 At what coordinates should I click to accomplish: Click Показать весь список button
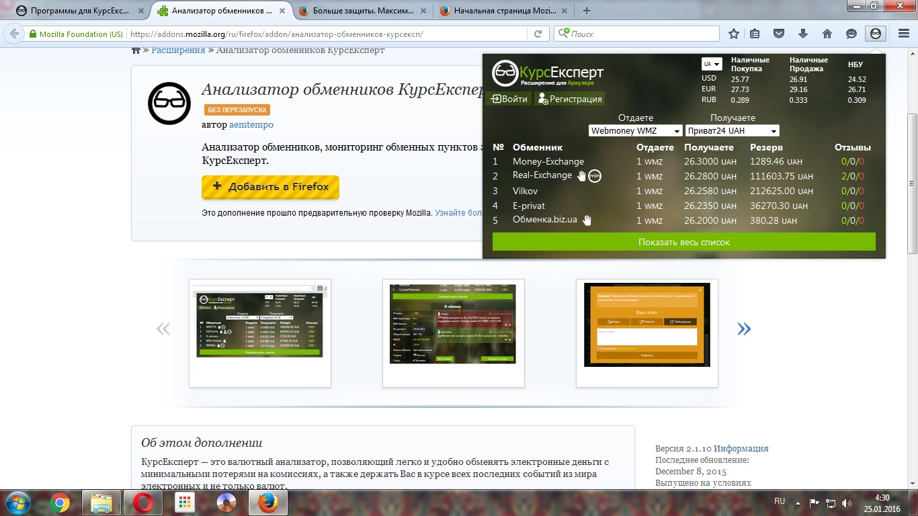pyautogui.click(x=684, y=242)
